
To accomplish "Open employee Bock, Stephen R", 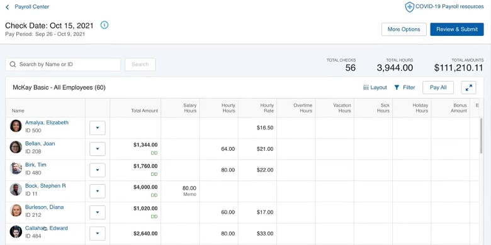I will 45,186.
